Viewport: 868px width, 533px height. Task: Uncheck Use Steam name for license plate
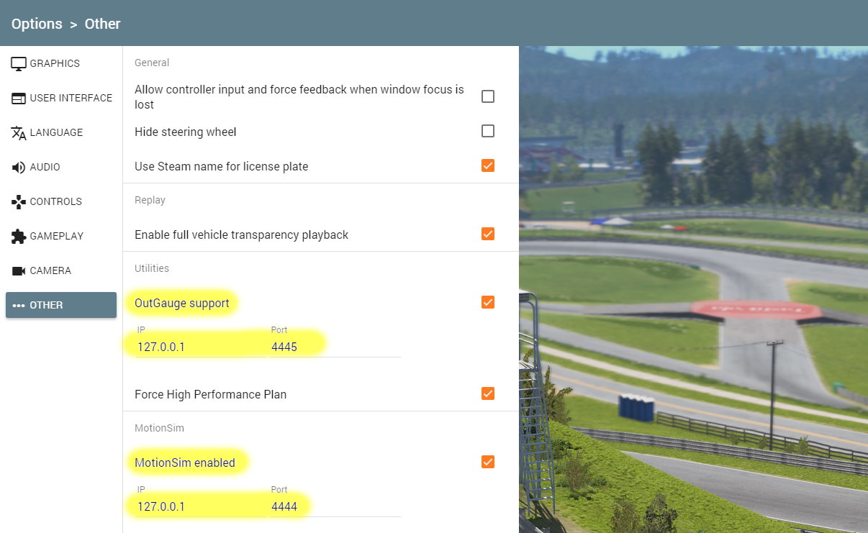point(488,165)
